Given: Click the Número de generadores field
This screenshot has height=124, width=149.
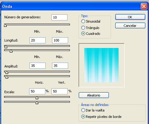Looking at the screenshot, I should pyautogui.click(x=59, y=17).
